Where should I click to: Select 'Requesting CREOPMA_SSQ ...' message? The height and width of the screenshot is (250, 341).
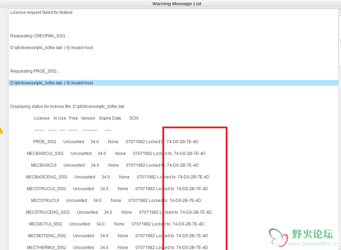pyautogui.click(x=39, y=36)
